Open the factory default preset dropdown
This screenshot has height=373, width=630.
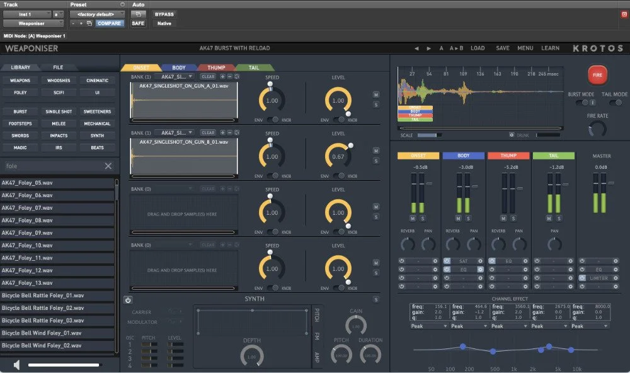point(97,14)
